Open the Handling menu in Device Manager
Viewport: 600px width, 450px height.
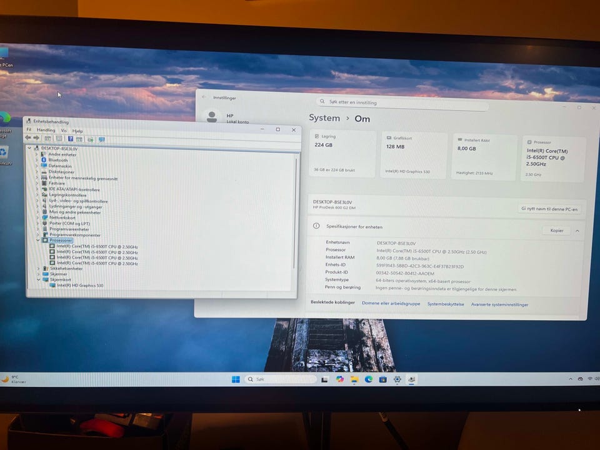pyautogui.click(x=46, y=130)
